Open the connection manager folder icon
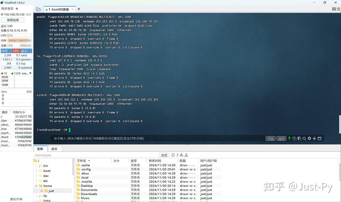 [x=38, y=9]
